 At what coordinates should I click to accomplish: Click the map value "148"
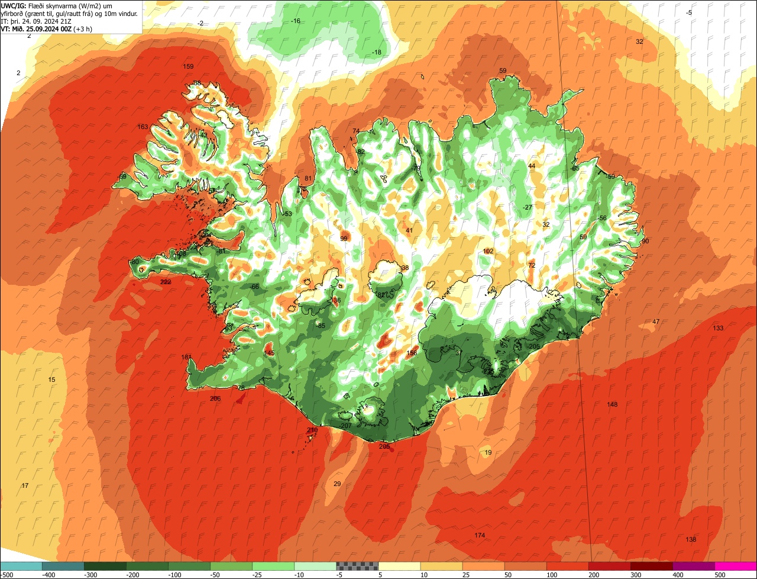612,404
